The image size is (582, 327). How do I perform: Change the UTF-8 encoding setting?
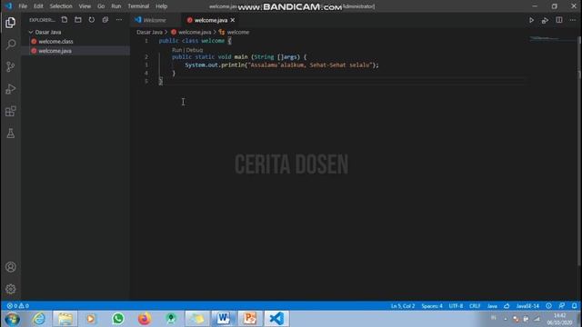tap(456, 306)
